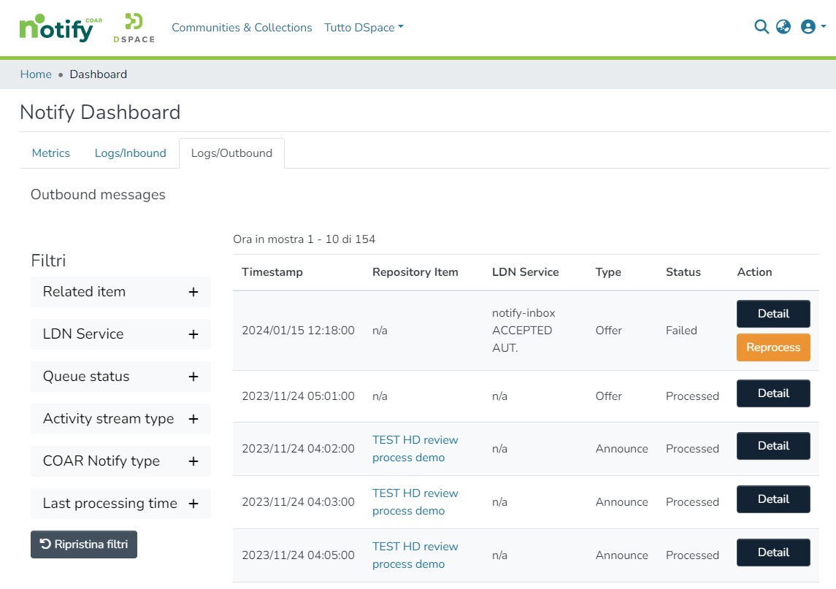The image size is (836, 589).
Task: Open the Tutto DSpace dropdown menu
Action: 364,28
